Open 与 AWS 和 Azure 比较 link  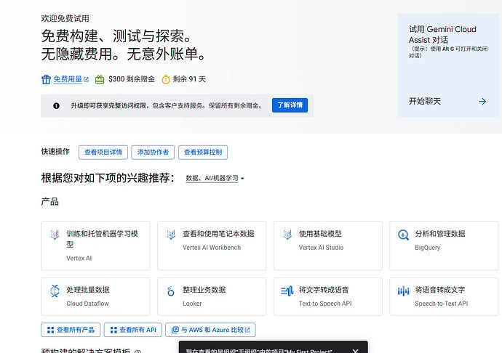210,330
